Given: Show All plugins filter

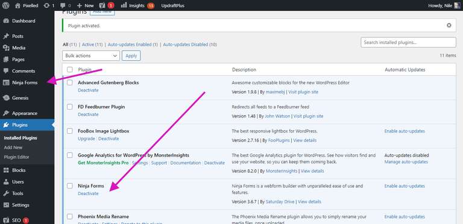Looking at the screenshot, I should tap(70, 45).
